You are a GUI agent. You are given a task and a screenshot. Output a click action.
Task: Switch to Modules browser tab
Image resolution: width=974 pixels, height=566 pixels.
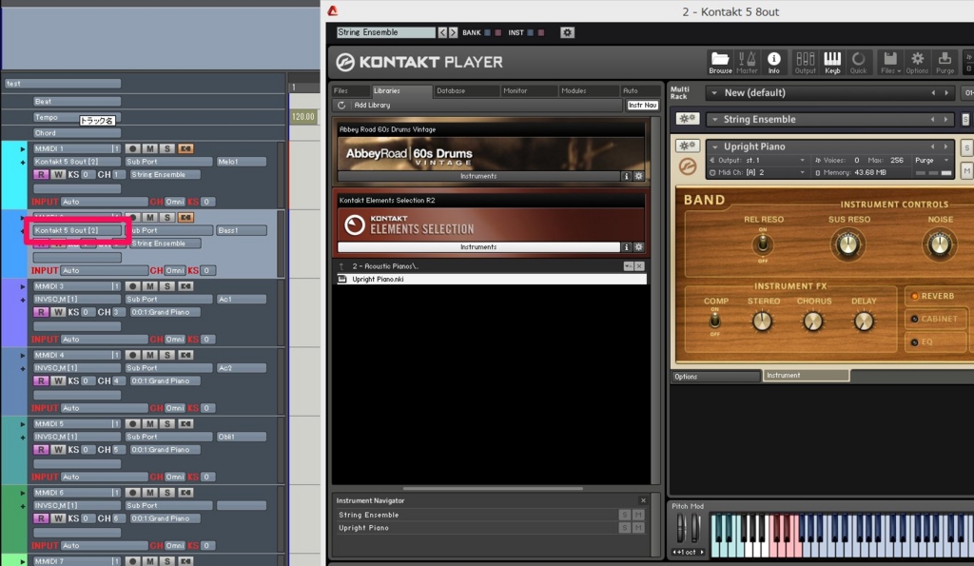588,90
